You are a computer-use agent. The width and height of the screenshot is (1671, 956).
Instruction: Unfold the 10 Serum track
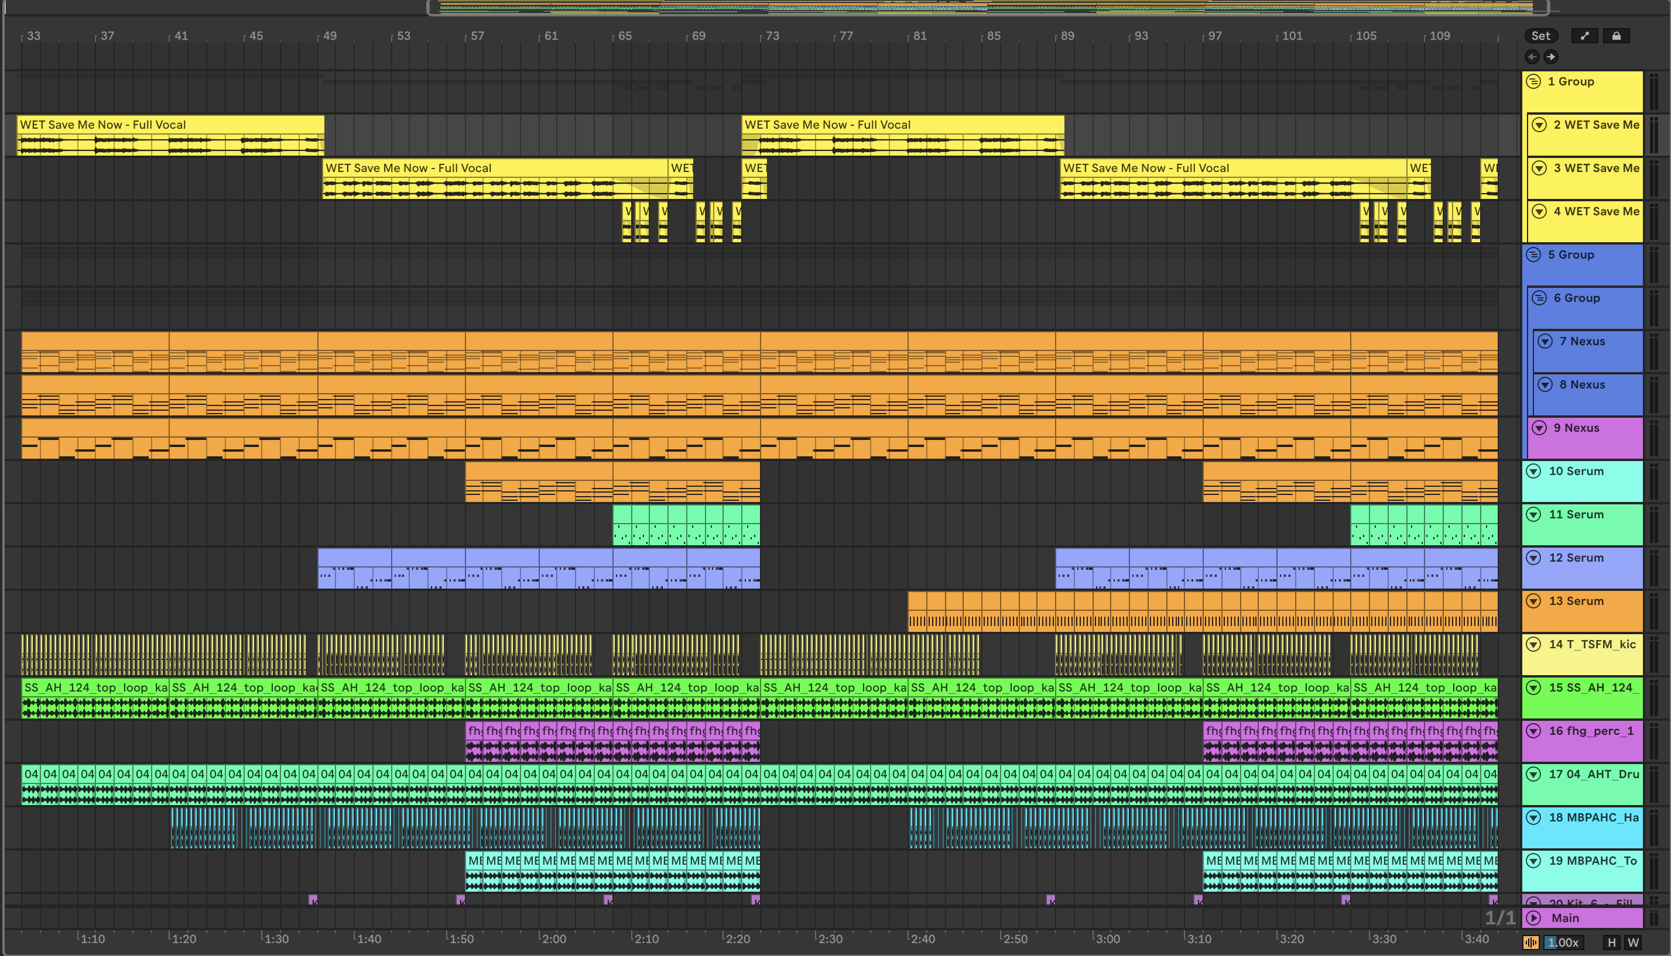click(1533, 472)
